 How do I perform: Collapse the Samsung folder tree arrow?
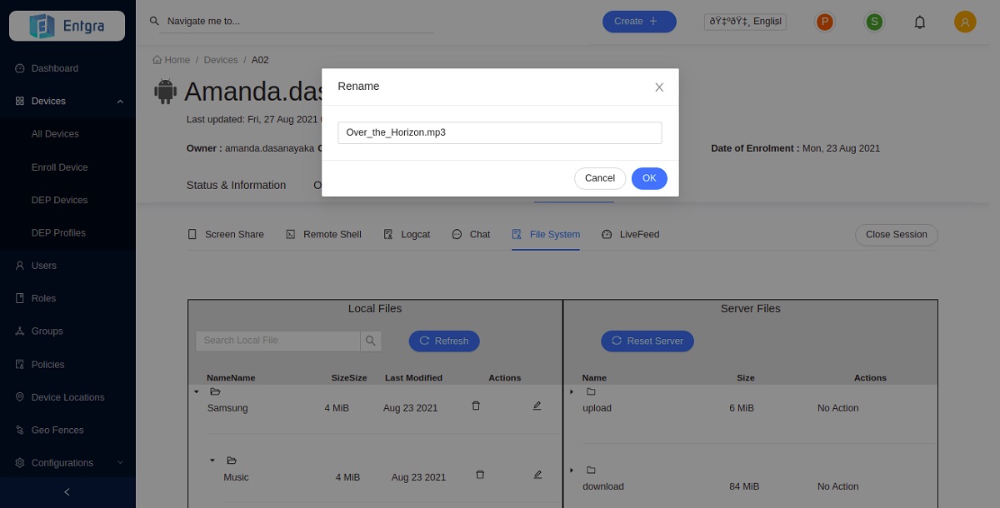coord(197,391)
